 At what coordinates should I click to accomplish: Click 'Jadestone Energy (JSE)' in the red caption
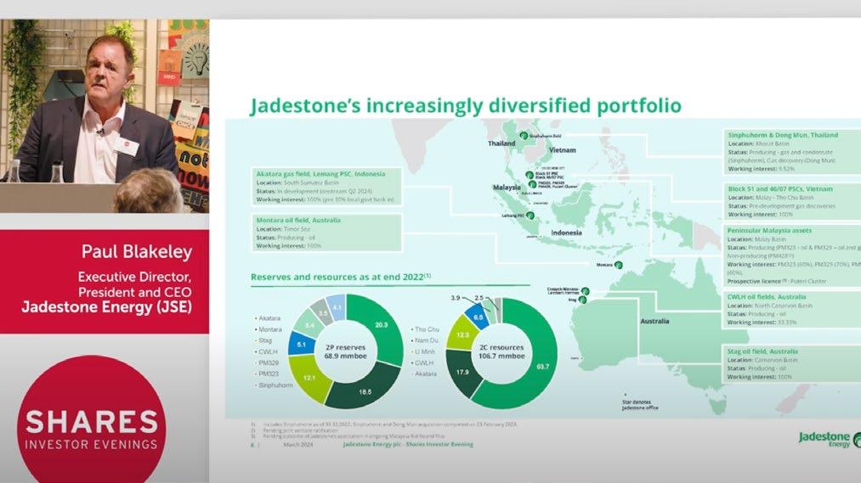[x=107, y=306]
